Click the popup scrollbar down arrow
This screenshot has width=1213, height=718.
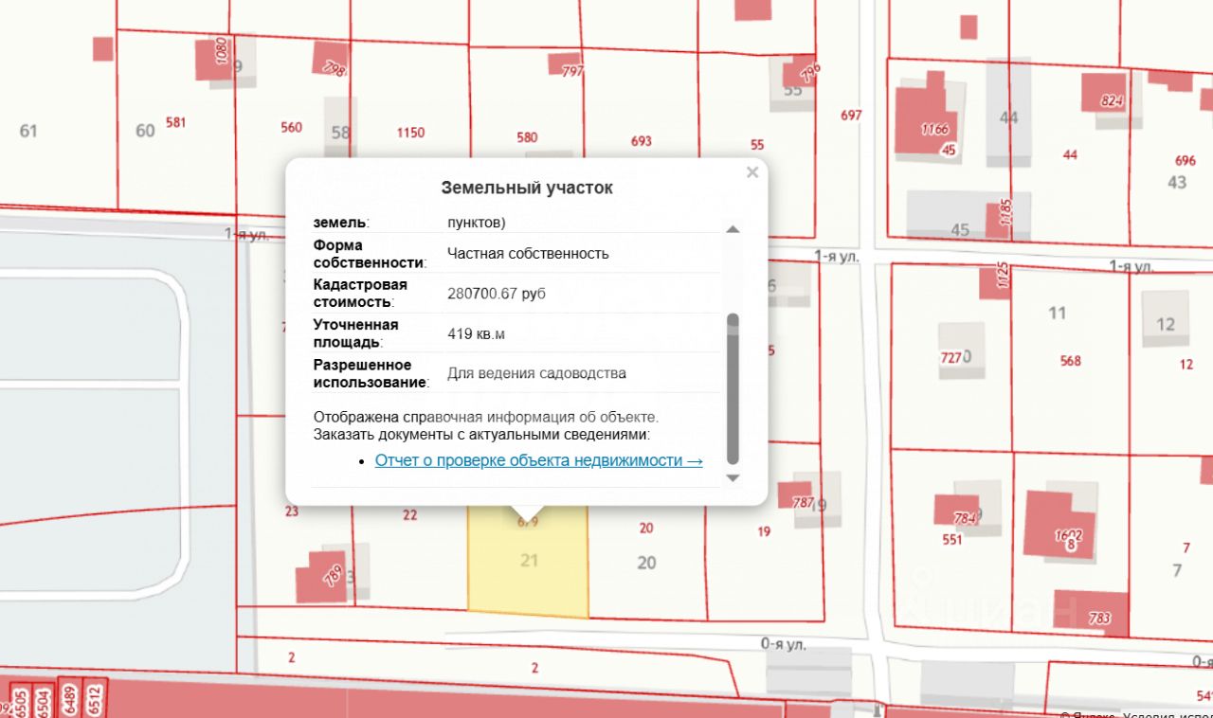click(x=733, y=478)
